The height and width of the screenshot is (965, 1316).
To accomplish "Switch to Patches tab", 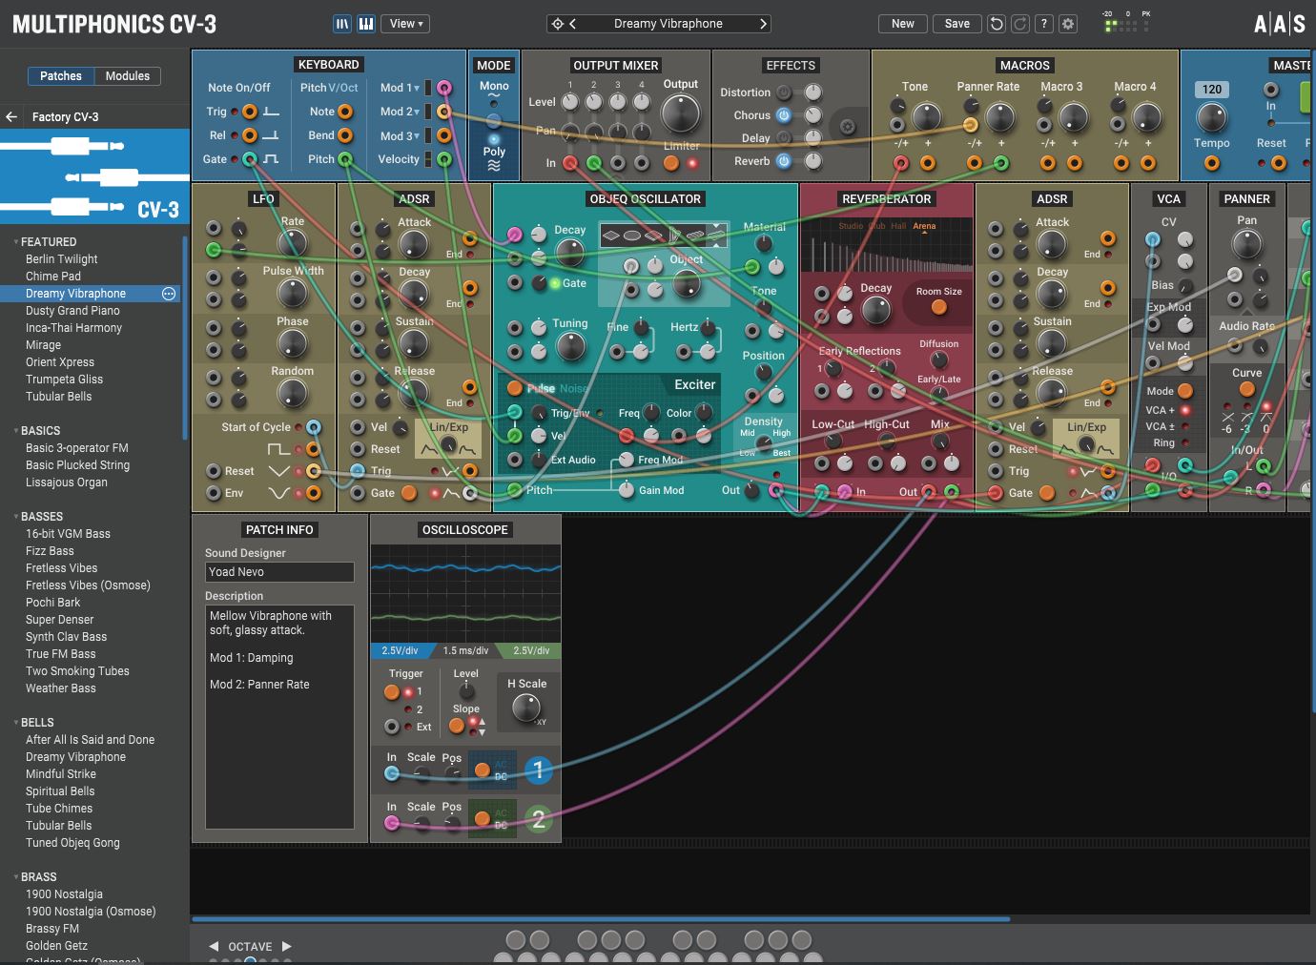I will (x=61, y=76).
